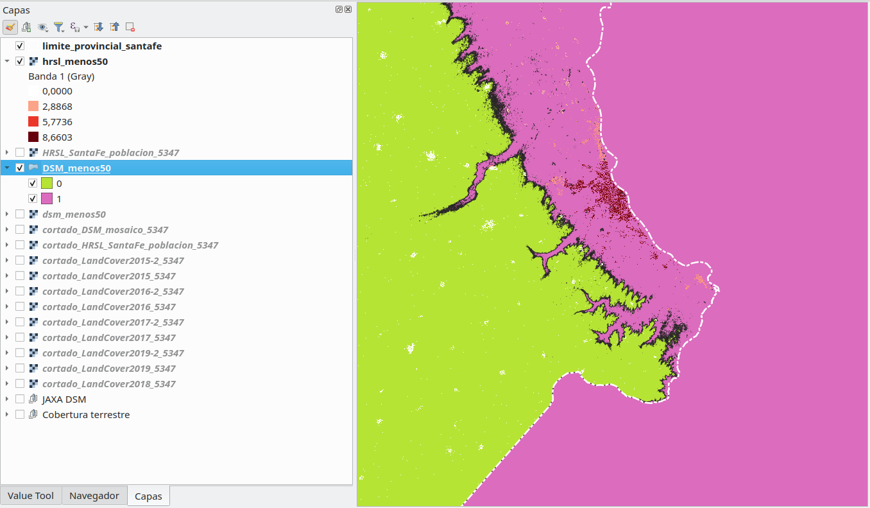Screen dimensions: 870x508
Task: Select cortado_LandCover2019-2_5347 layer
Action: pyautogui.click(x=113, y=353)
